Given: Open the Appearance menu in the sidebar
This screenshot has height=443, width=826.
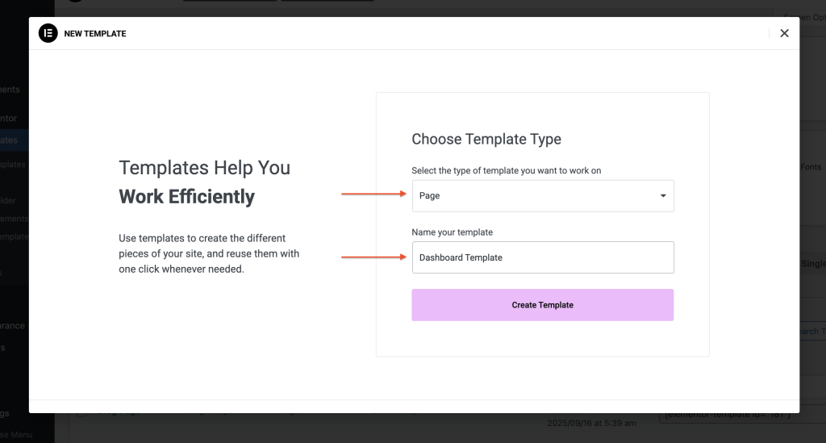Looking at the screenshot, I should 13,326.
